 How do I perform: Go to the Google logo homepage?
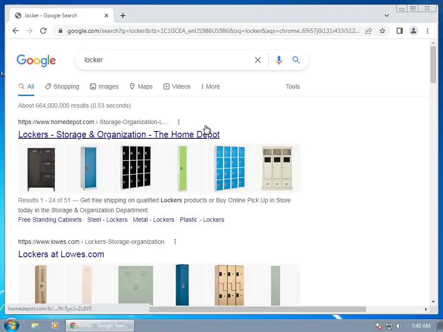click(36, 61)
